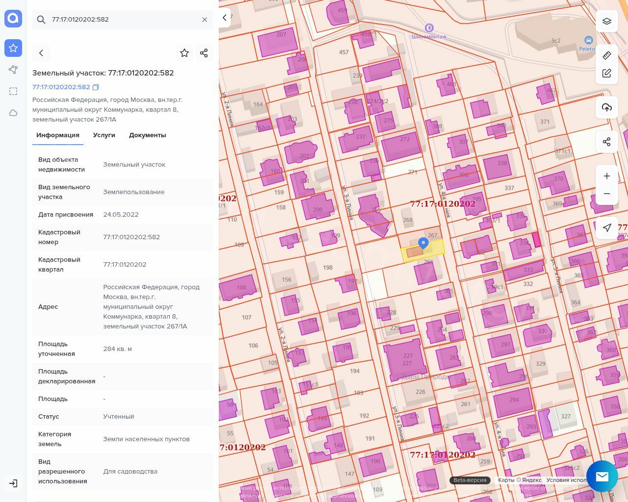Open the favorites section in sidebar
The width and height of the screenshot is (628, 502).
13,48
